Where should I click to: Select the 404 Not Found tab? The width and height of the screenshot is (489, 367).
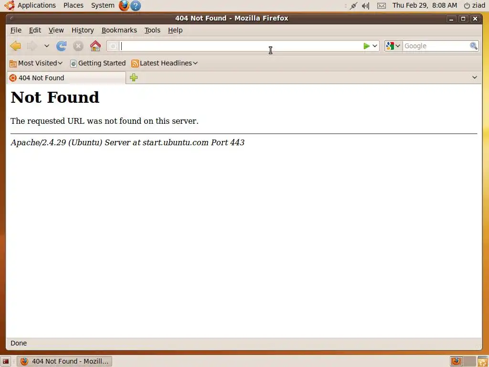click(x=66, y=78)
